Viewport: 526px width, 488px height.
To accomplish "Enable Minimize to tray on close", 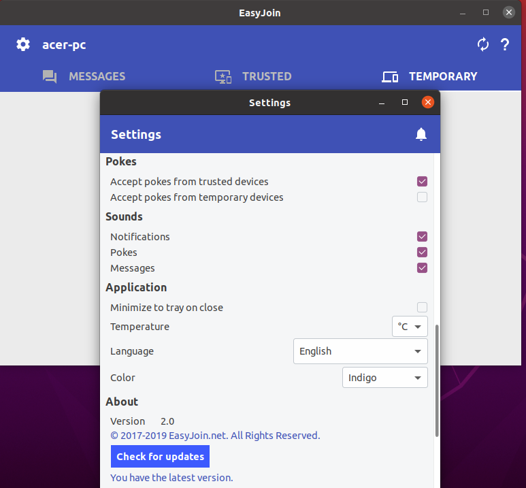I will 422,307.
